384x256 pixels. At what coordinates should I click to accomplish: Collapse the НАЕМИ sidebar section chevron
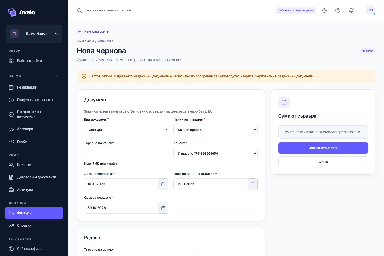(57, 76)
